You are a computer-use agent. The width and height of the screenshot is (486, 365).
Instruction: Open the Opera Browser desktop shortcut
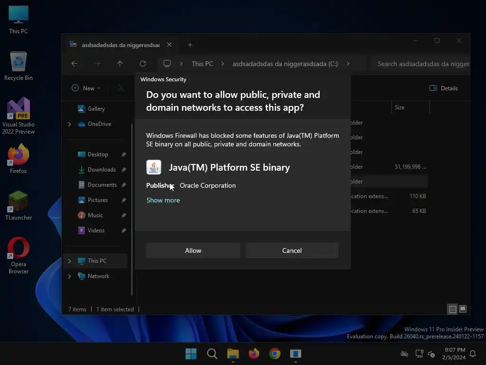click(x=19, y=255)
